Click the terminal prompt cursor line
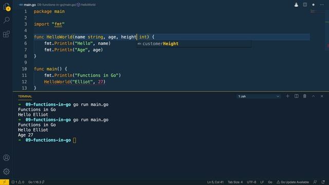The image size is (329, 185). (47, 140)
